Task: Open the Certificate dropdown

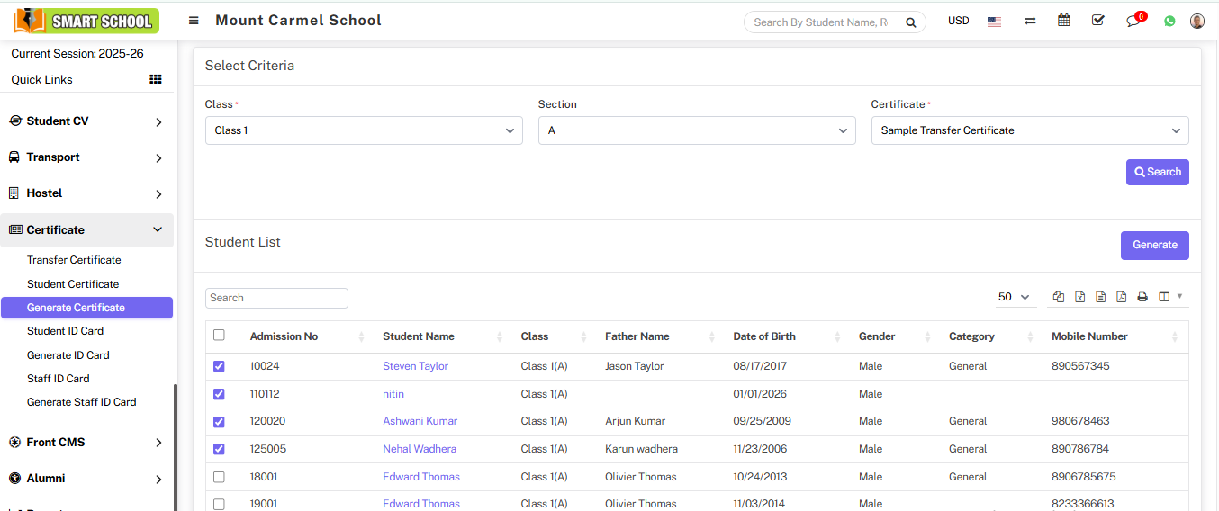Action: (x=1029, y=130)
